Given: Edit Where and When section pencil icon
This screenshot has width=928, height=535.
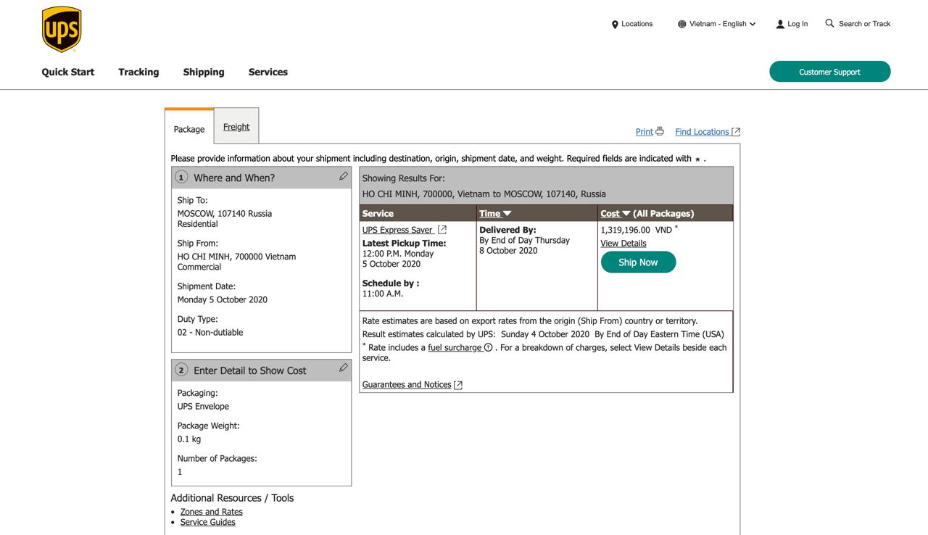Looking at the screenshot, I should click(343, 176).
